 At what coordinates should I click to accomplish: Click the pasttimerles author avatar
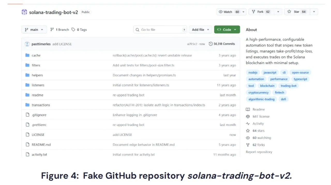point(27,44)
